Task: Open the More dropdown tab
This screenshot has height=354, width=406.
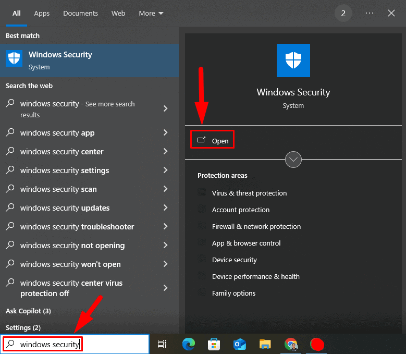Action: coord(151,13)
